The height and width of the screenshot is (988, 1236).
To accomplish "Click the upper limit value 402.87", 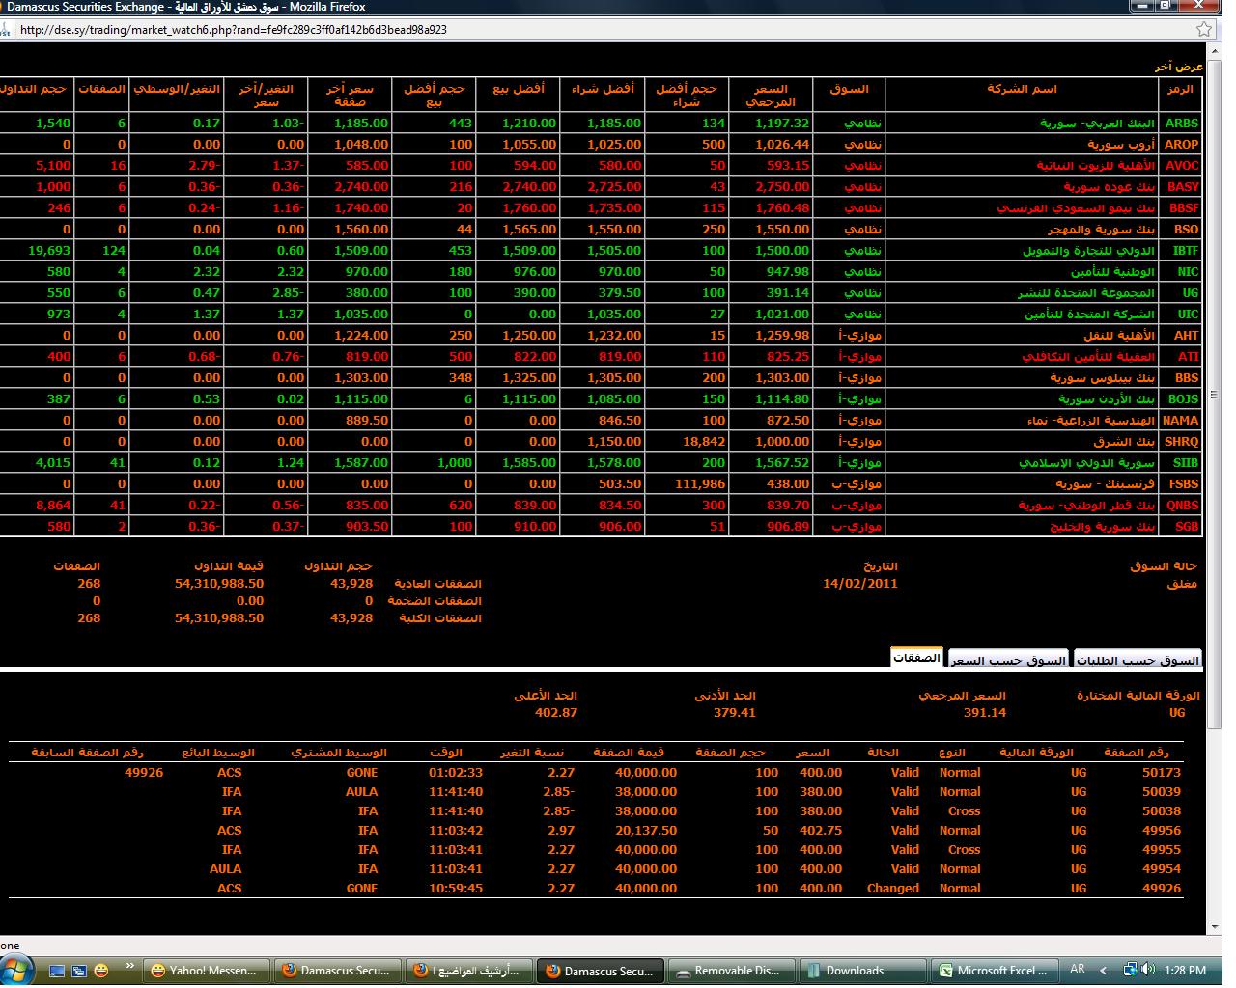I will coord(556,713).
